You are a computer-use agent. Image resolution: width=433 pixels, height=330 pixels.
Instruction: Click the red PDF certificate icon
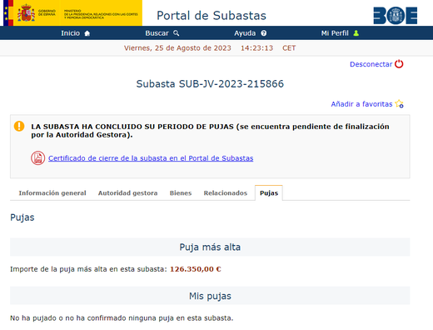[x=38, y=157]
